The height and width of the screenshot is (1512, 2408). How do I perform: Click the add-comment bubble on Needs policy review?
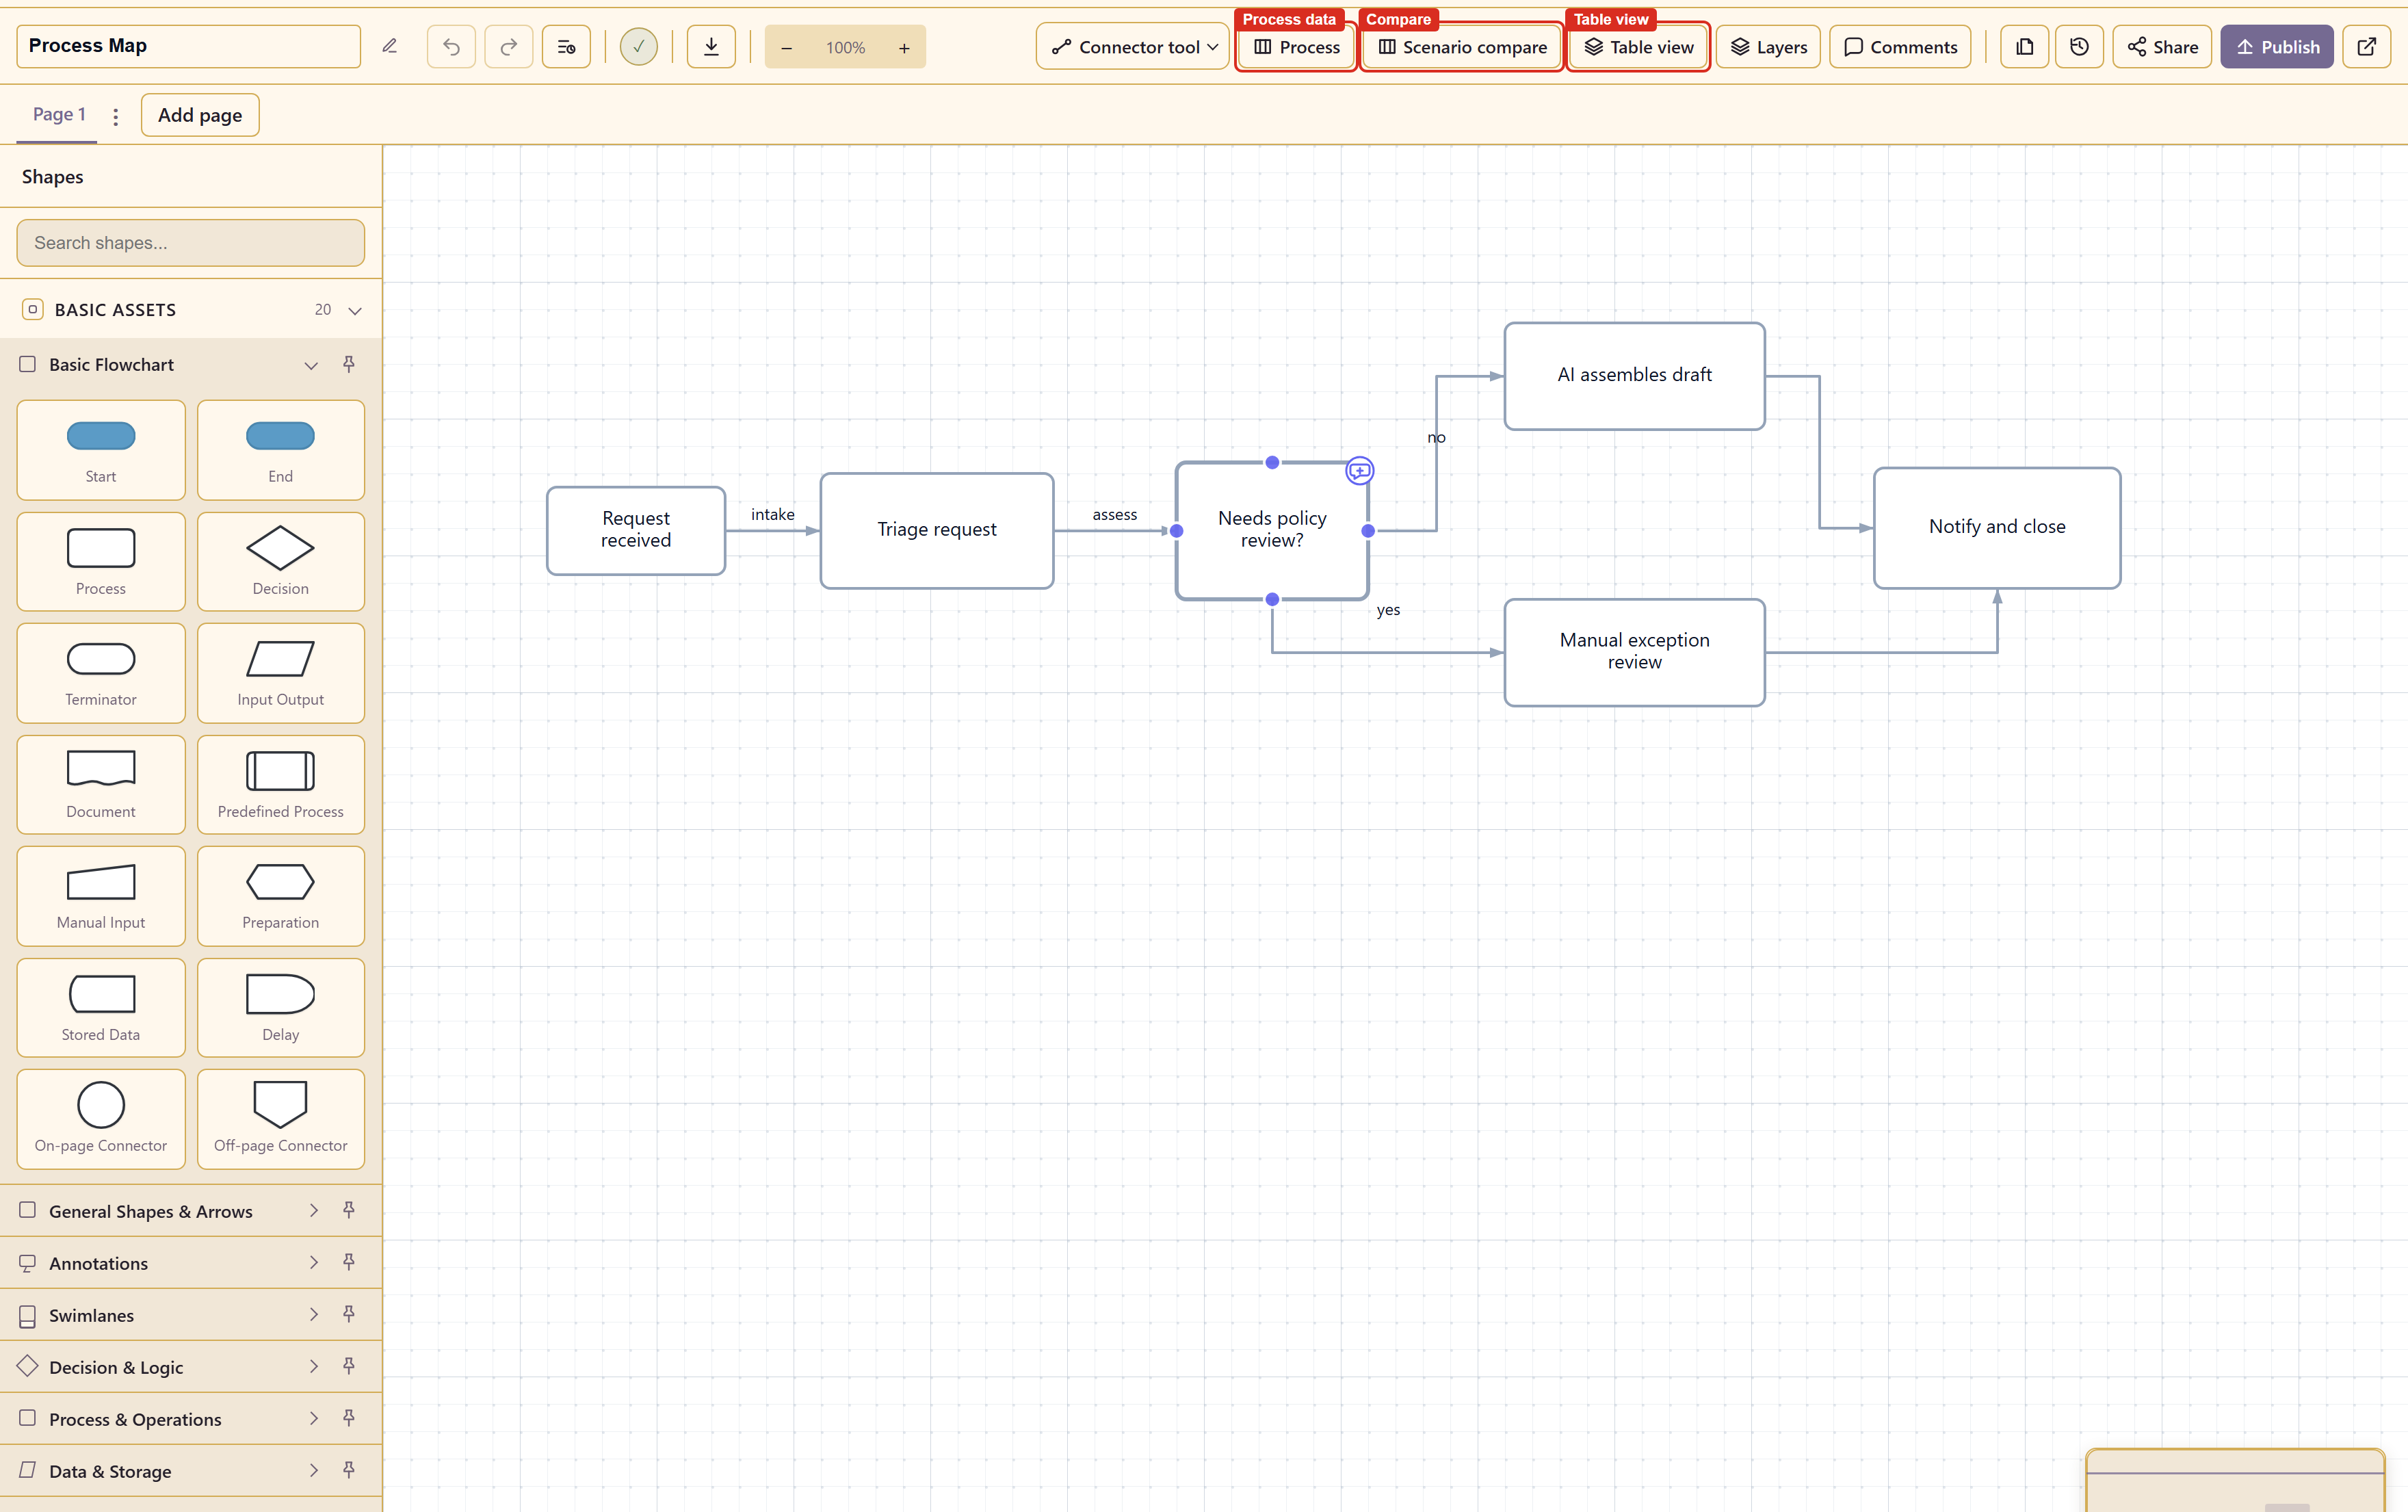pyautogui.click(x=1359, y=470)
